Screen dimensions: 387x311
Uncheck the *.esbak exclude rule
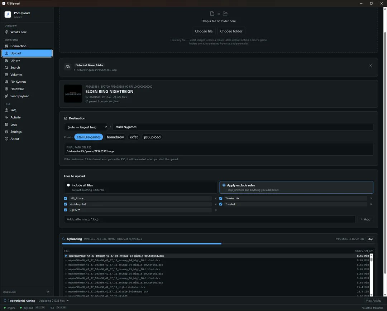[221, 204]
